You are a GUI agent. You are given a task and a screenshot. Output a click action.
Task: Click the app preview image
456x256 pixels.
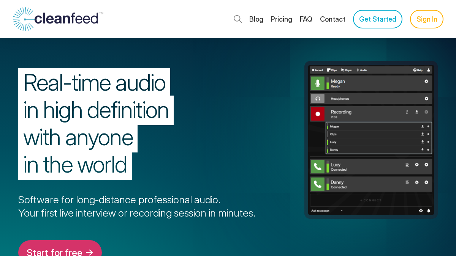pyautogui.click(x=371, y=140)
